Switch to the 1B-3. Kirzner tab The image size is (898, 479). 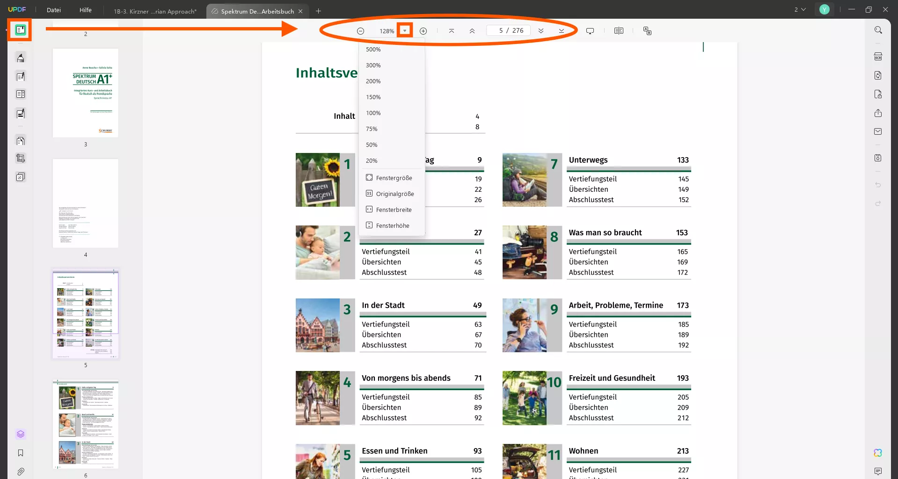155,11
